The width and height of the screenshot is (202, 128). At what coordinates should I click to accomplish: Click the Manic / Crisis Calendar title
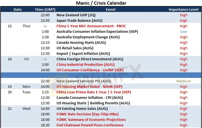point(101,3)
